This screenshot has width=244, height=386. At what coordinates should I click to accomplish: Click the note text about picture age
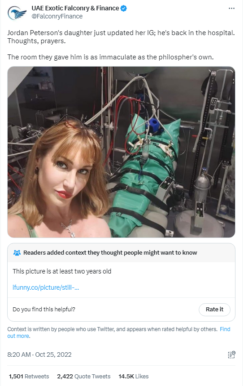point(62,271)
